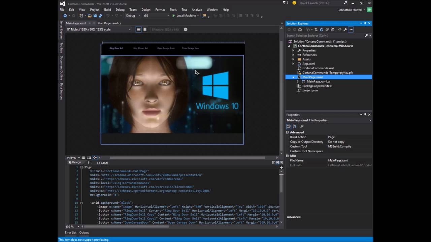431x242 pixels.
Task: Open designer settings gear icon
Action: click(x=185, y=29)
